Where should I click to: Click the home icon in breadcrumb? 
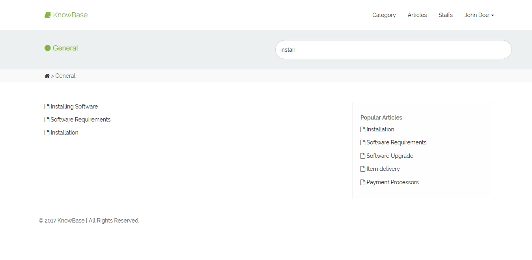47,76
